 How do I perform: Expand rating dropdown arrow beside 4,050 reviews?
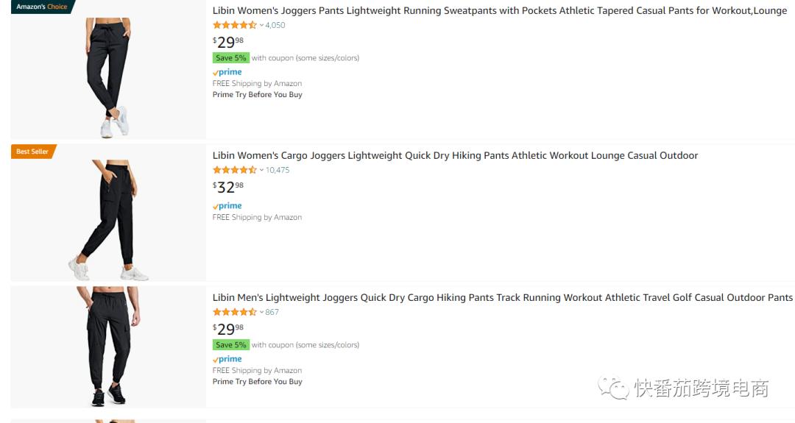click(x=261, y=25)
